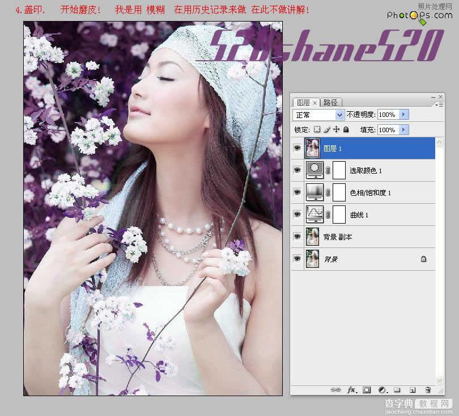Switch to the 路径 tab
459x416 pixels.
pyautogui.click(x=330, y=102)
